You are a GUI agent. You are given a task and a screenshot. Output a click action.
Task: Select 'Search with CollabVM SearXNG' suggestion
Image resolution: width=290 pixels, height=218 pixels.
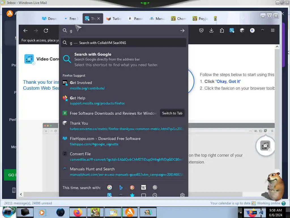[x=123, y=43]
